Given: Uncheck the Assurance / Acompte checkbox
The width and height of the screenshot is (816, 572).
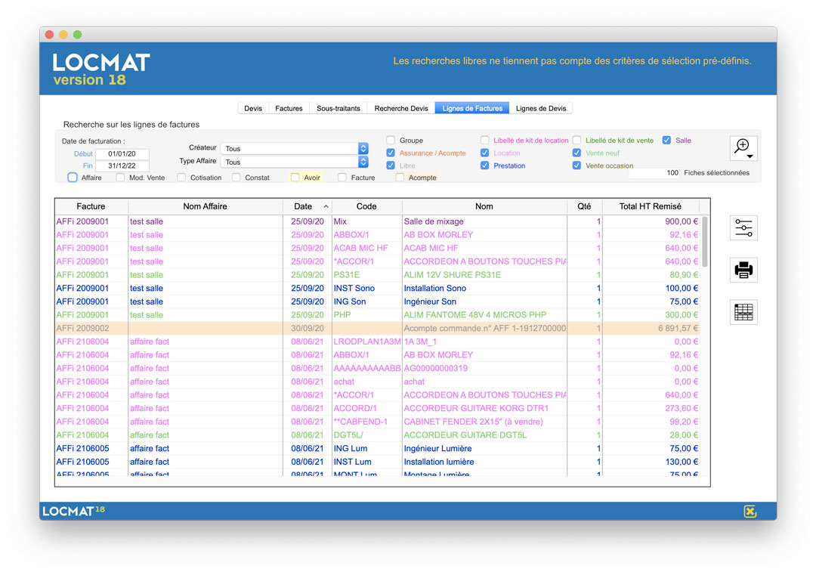Looking at the screenshot, I should 391,153.
